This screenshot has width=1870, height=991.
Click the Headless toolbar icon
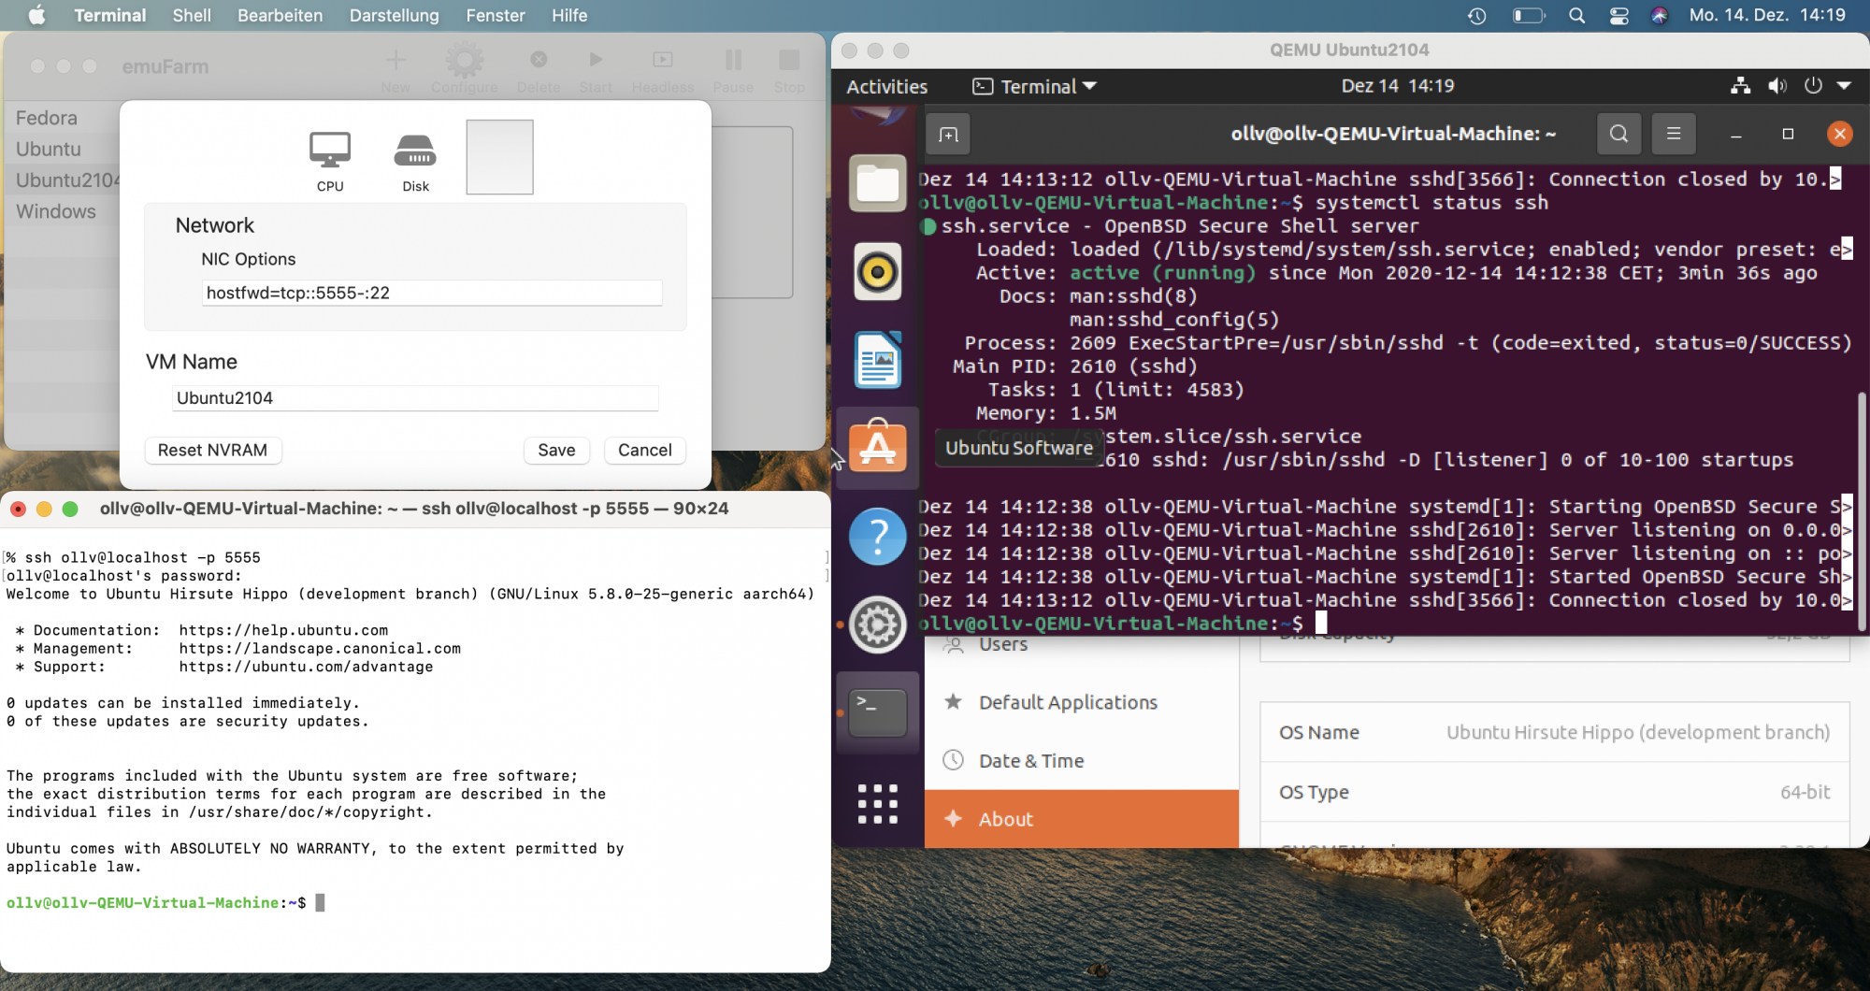point(663,70)
